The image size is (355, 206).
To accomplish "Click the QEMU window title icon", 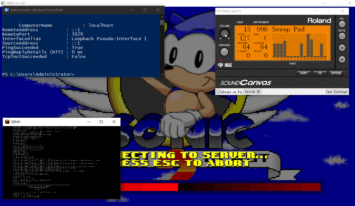I will pyautogui.click(x=7, y=122).
